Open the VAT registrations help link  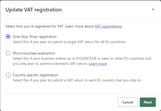pos(108,26)
